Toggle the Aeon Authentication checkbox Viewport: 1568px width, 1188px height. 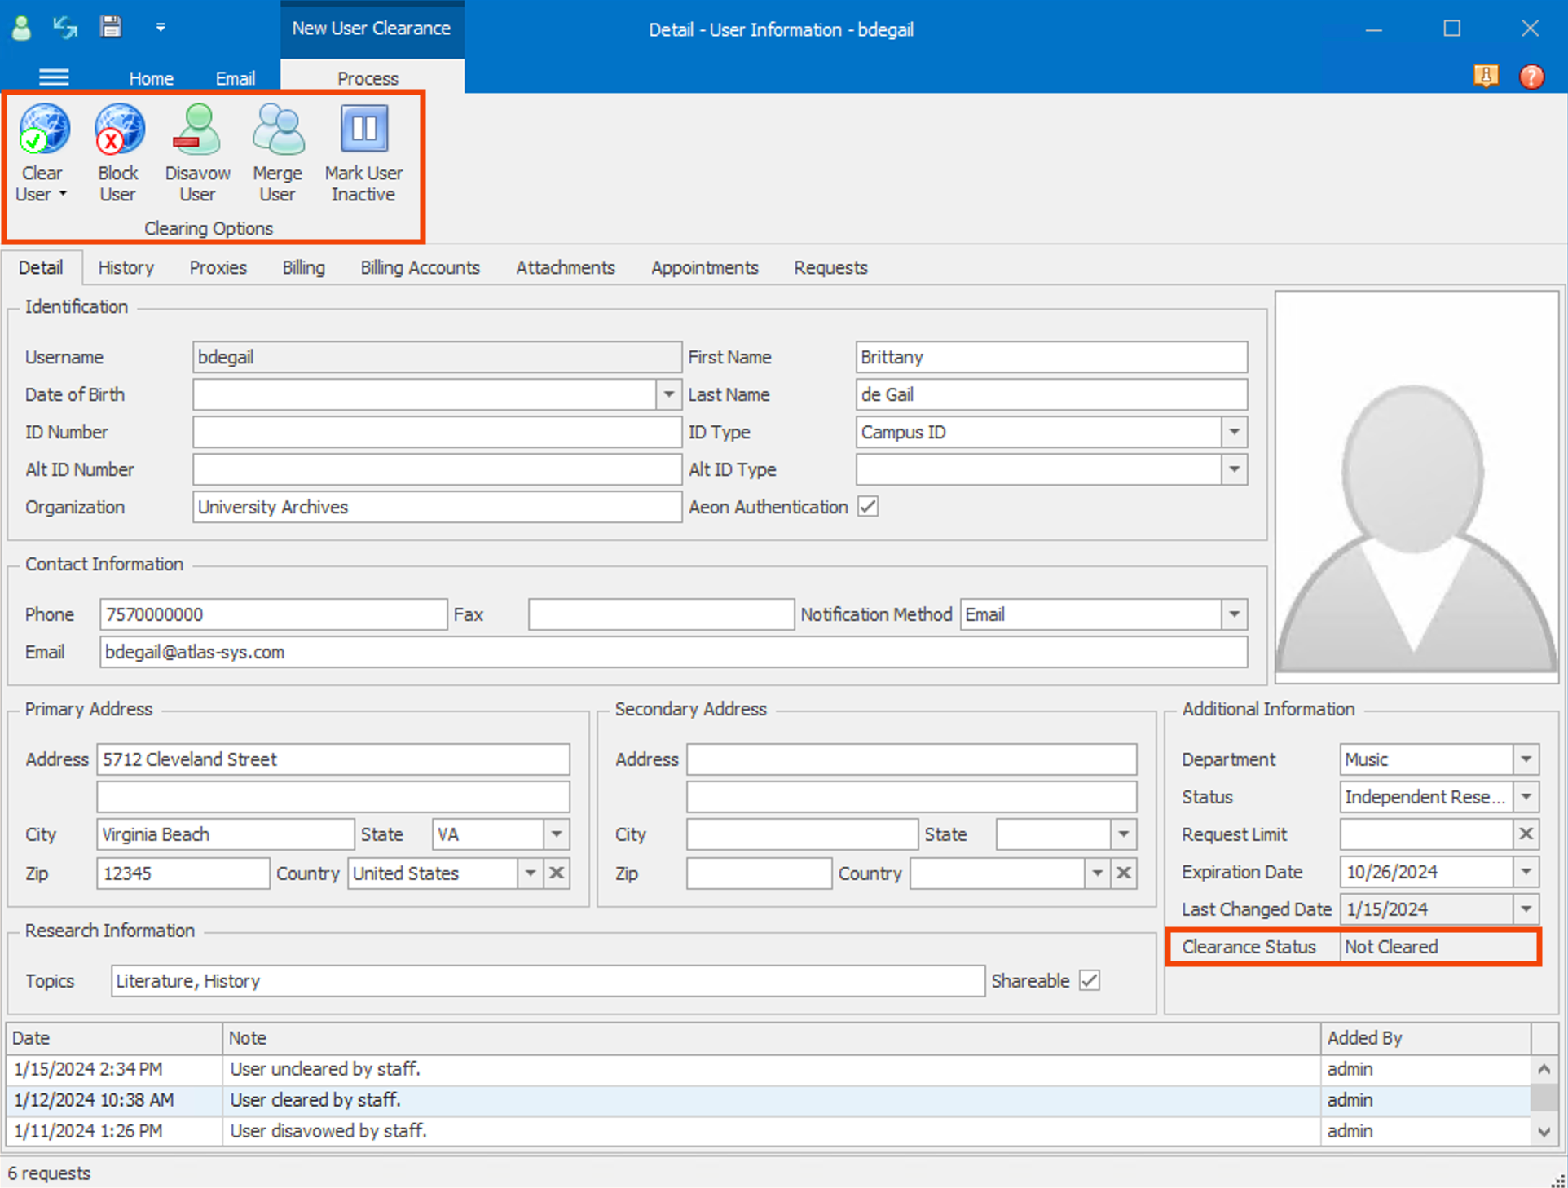point(868,507)
